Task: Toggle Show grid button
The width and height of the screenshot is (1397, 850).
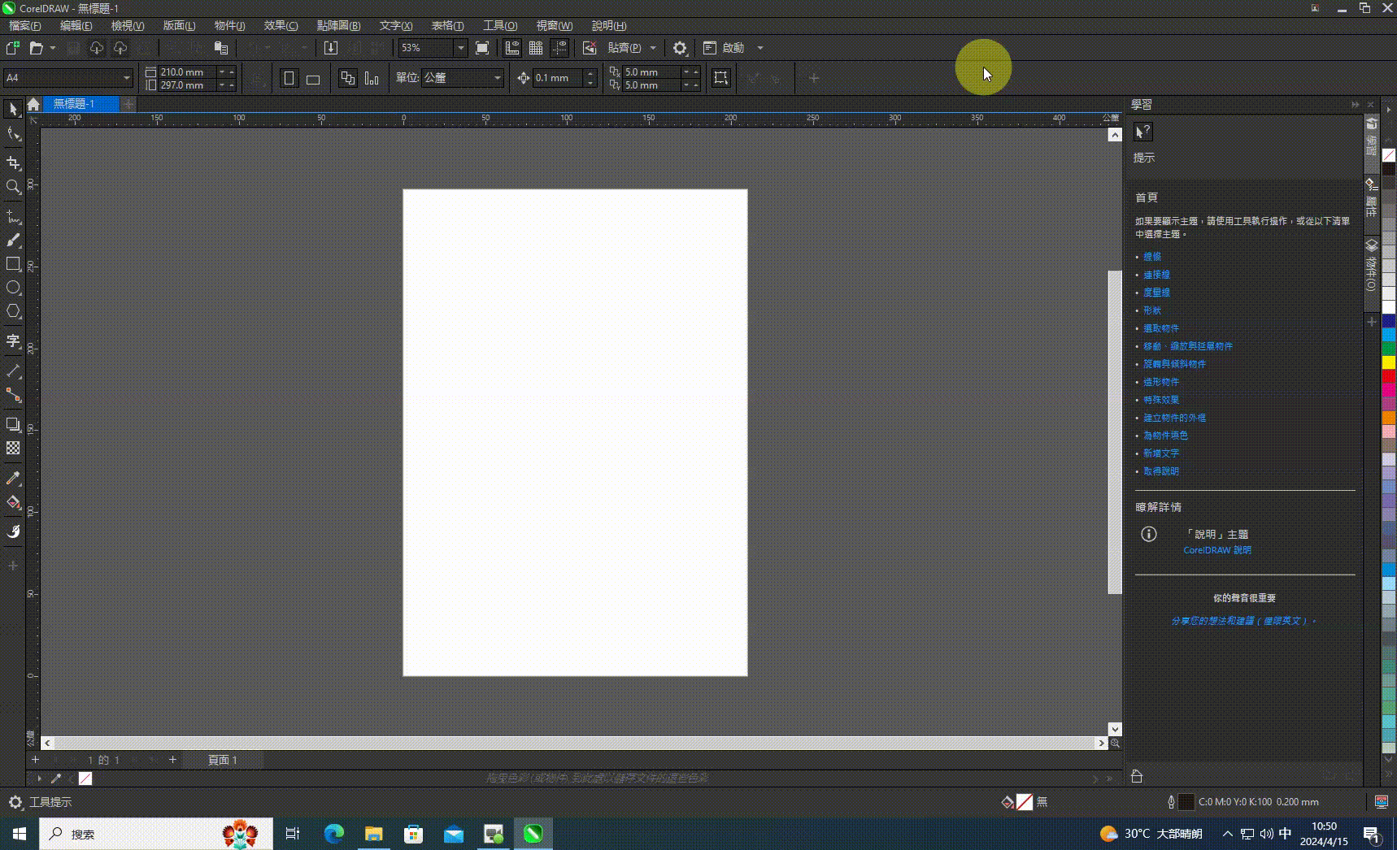Action: pyautogui.click(x=536, y=48)
